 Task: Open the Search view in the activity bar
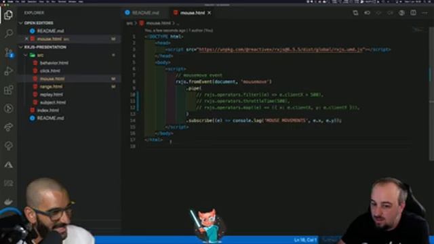pos(9,33)
